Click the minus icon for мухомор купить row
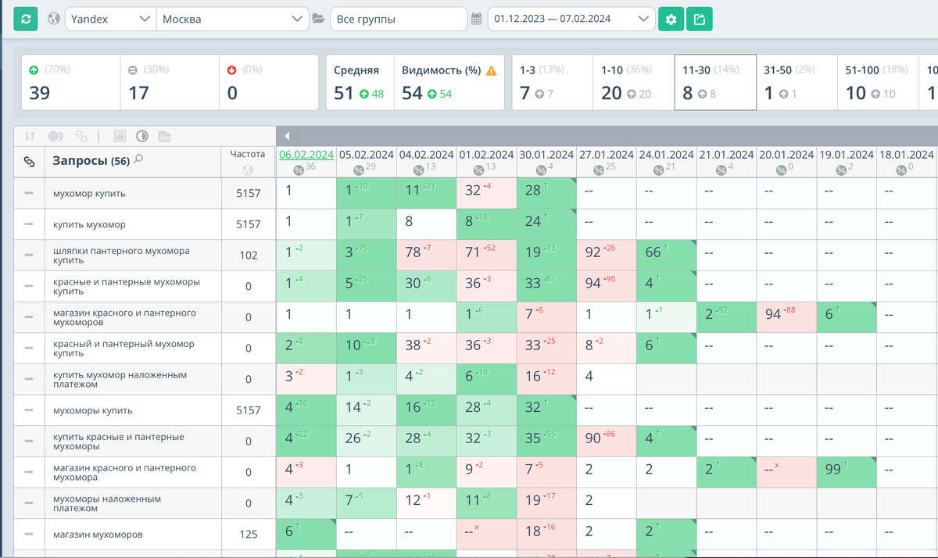This screenshot has width=938, height=558. point(29,193)
